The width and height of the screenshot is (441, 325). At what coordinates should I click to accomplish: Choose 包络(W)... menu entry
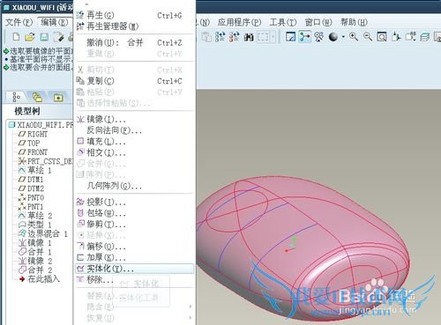(x=134, y=213)
